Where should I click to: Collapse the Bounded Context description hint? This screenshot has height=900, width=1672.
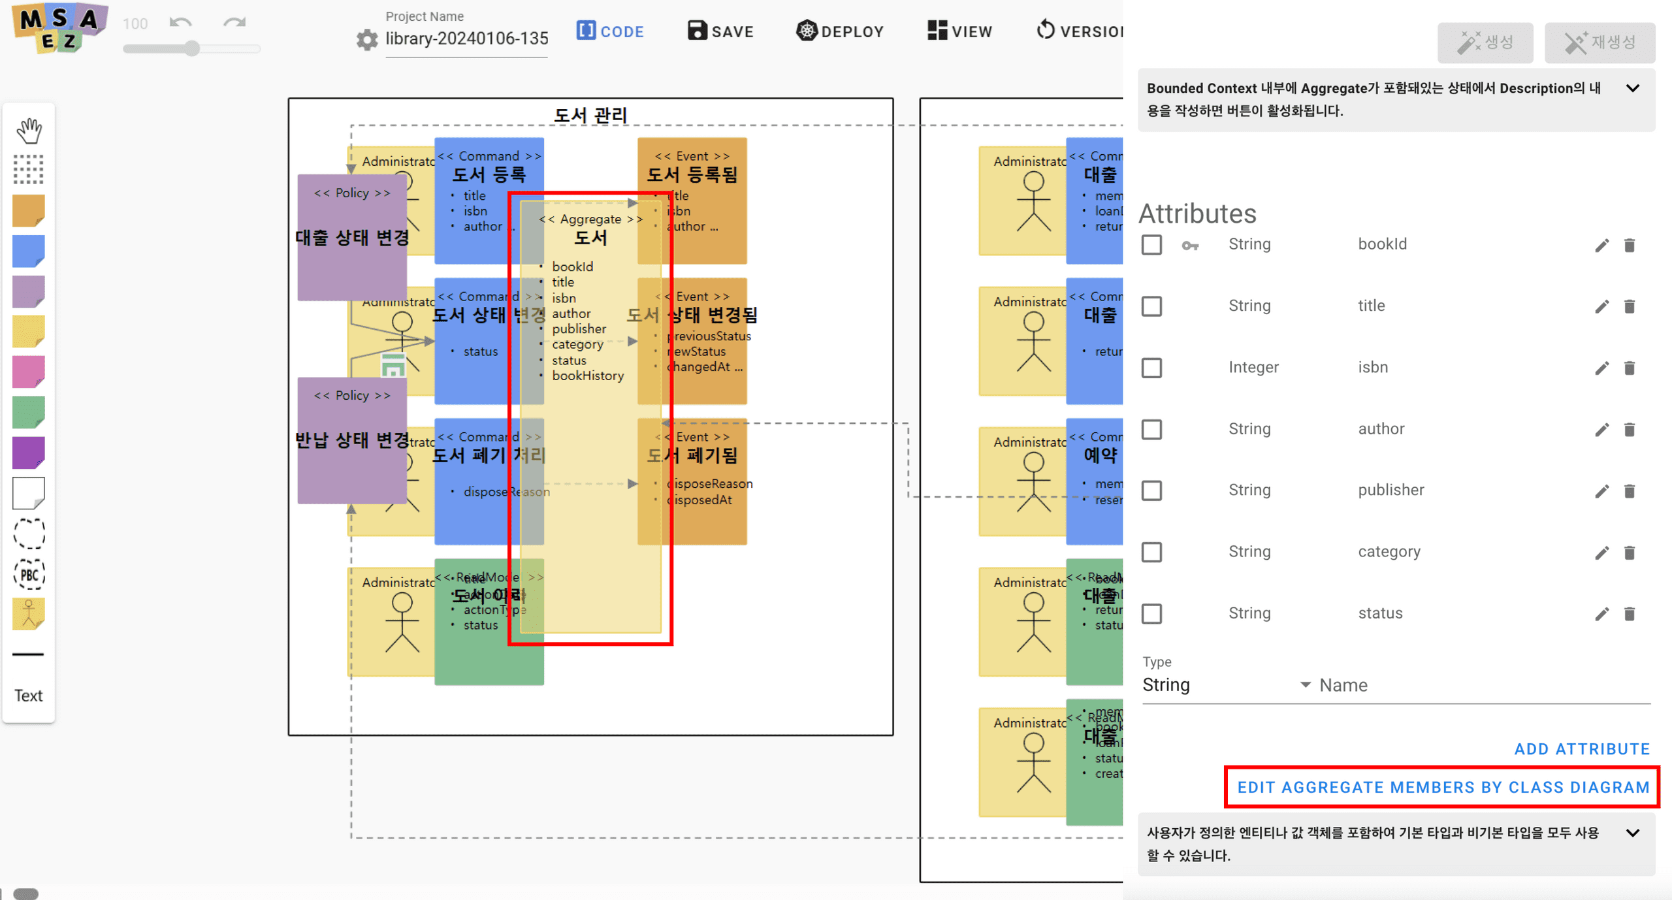1633,88
